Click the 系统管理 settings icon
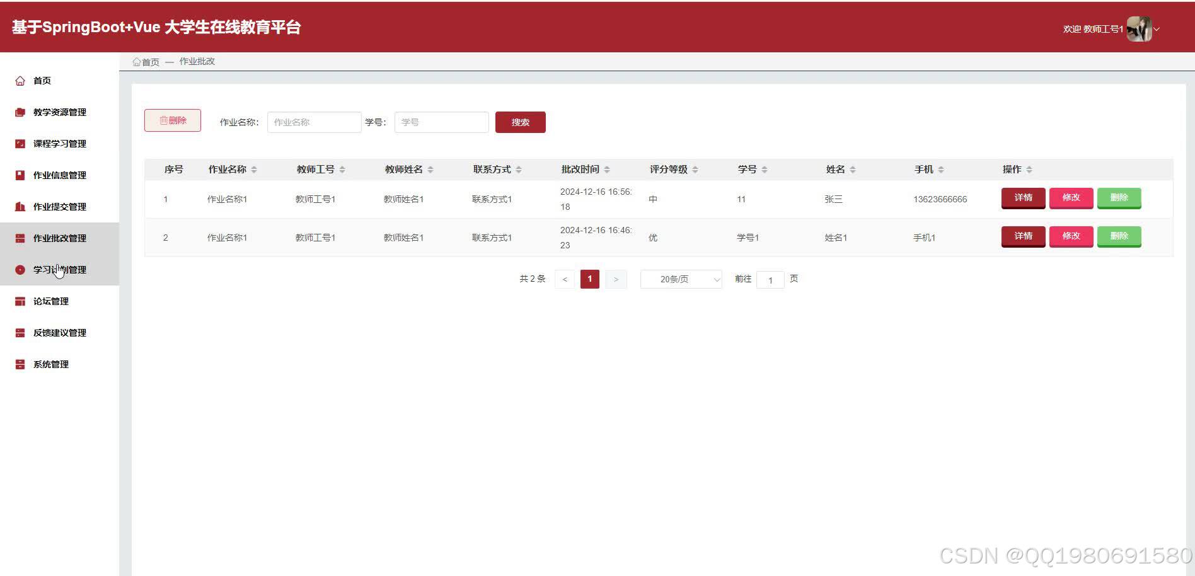 (20, 364)
